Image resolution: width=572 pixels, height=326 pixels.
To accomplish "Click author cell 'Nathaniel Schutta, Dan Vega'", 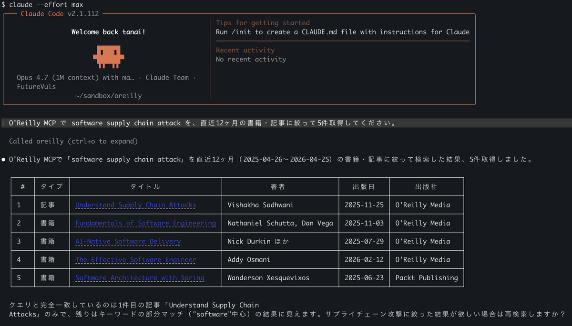I will (280, 223).
